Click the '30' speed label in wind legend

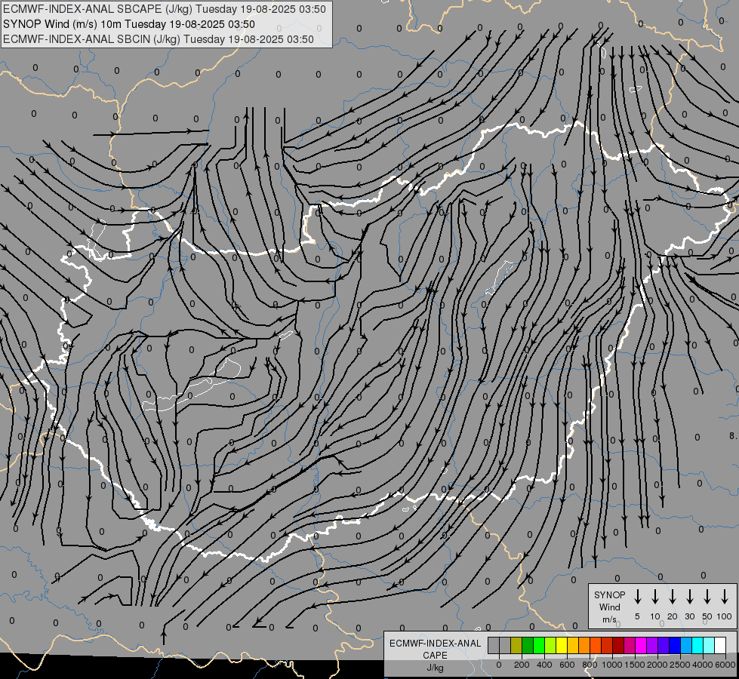690,616
